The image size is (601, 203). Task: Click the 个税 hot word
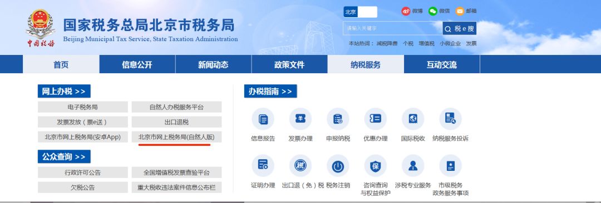408,44
